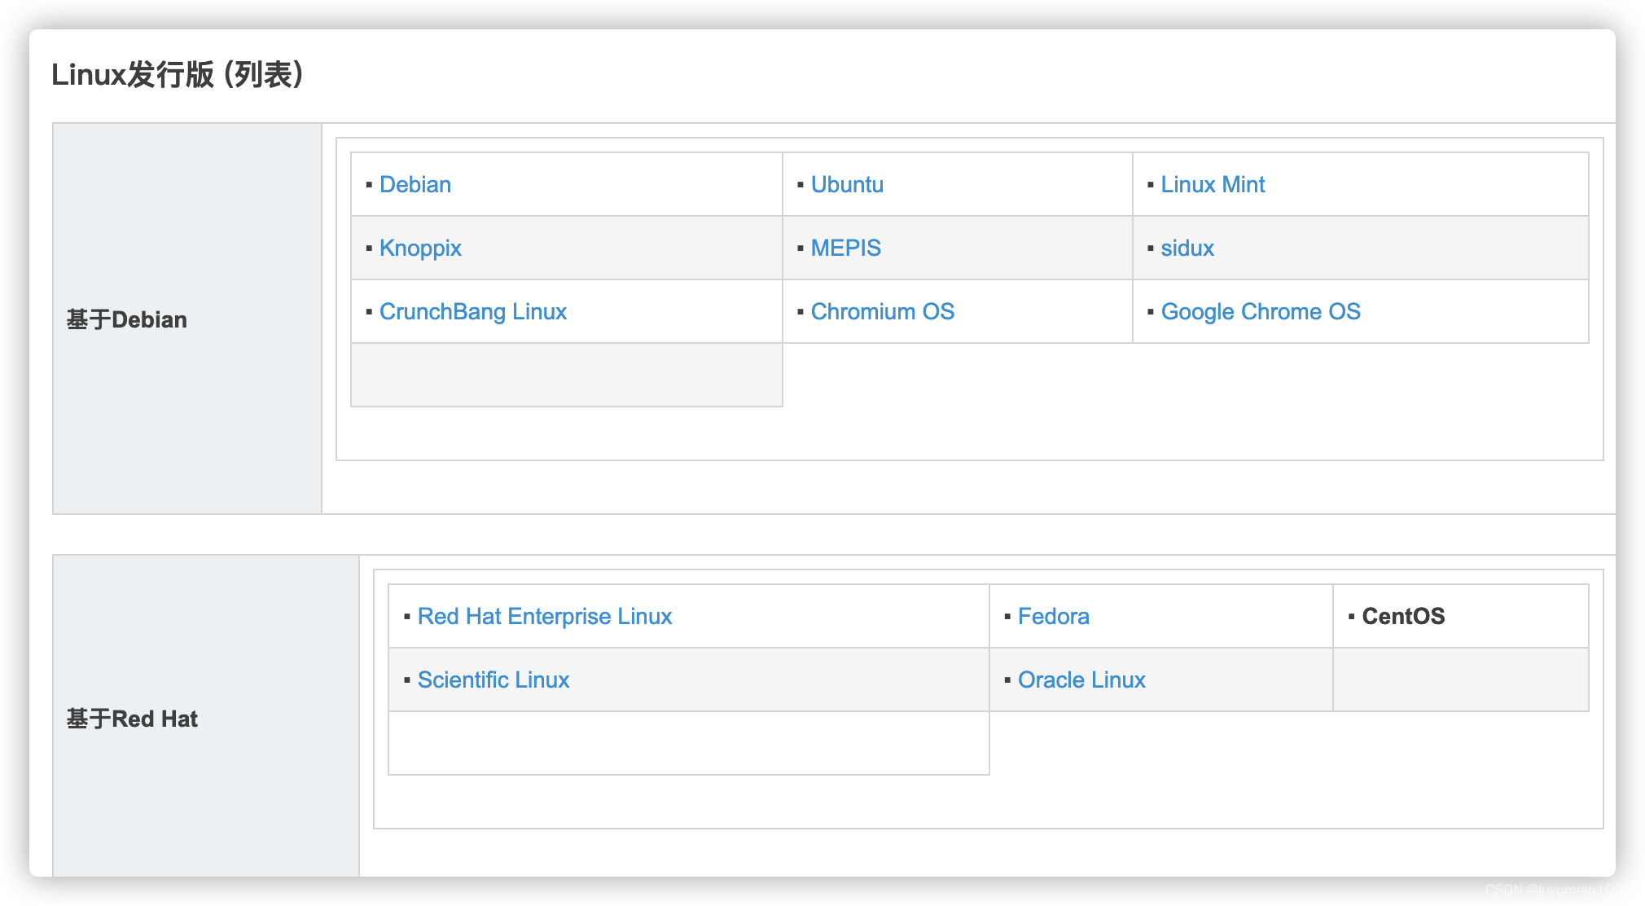This screenshot has height=906, width=1645.
Task: Click the sidux link
Action: 1187,248
